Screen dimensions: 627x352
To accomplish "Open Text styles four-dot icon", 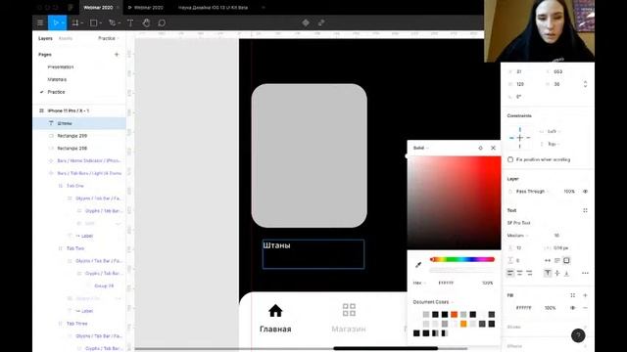I will pos(585,210).
